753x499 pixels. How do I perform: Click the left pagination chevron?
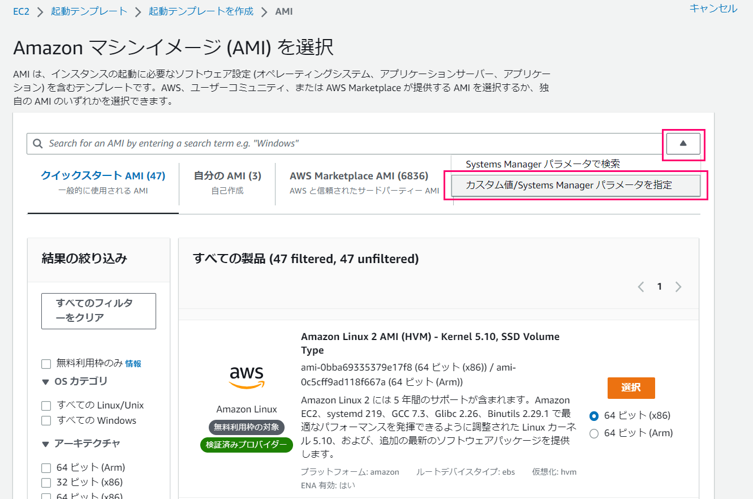click(640, 286)
